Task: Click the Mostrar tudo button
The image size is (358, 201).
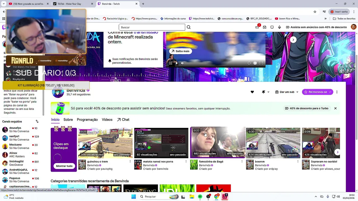Action: (x=64, y=166)
